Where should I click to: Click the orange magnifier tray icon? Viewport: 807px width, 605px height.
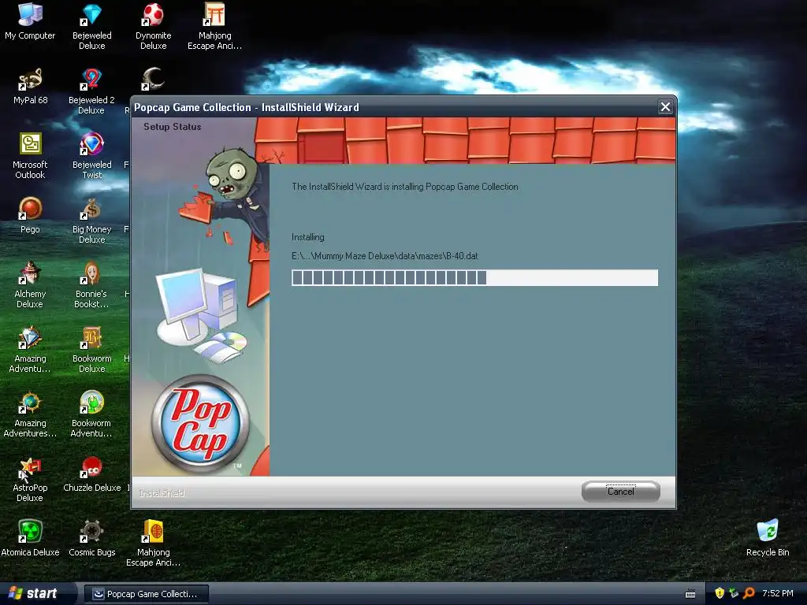(x=749, y=593)
